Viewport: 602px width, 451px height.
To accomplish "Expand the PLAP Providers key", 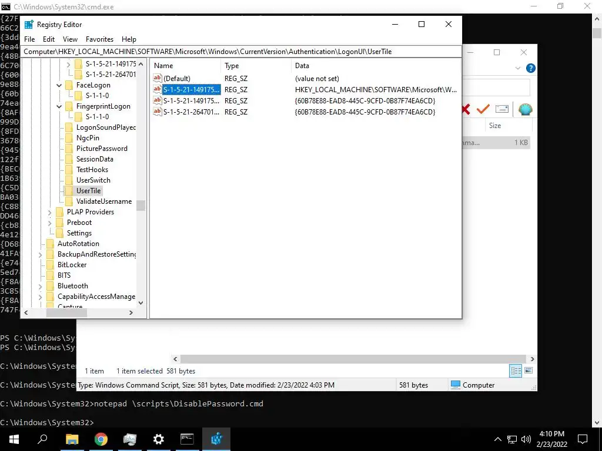I will [x=49, y=212].
